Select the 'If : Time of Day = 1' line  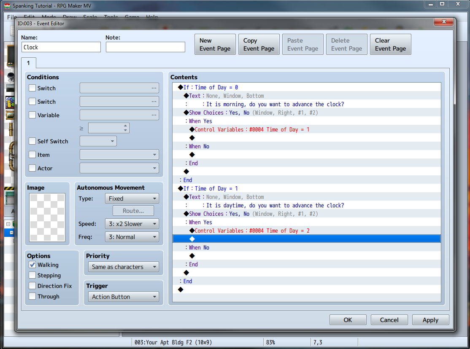tap(307, 188)
